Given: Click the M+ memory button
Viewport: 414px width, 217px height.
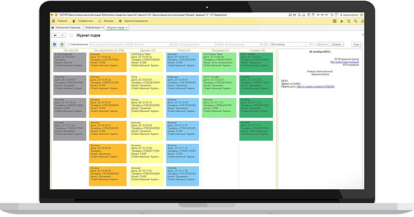Looking at the screenshot, I should (x=322, y=15).
